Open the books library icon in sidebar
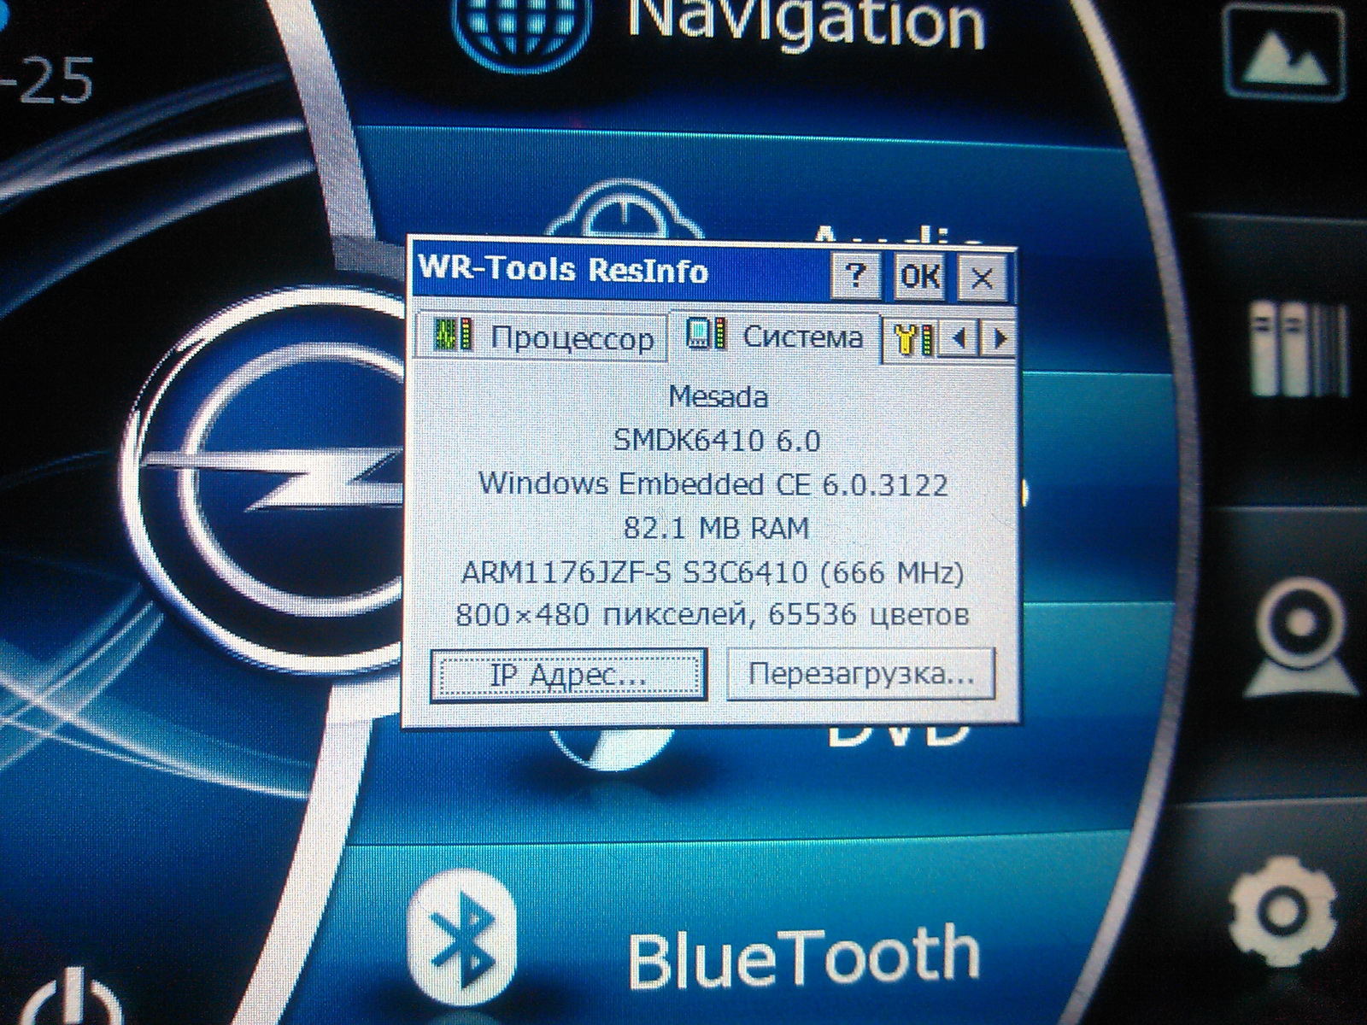The width and height of the screenshot is (1367, 1025). (1298, 350)
